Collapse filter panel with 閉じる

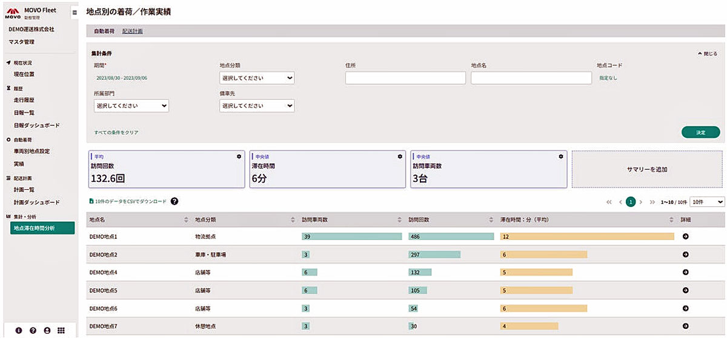coord(708,54)
